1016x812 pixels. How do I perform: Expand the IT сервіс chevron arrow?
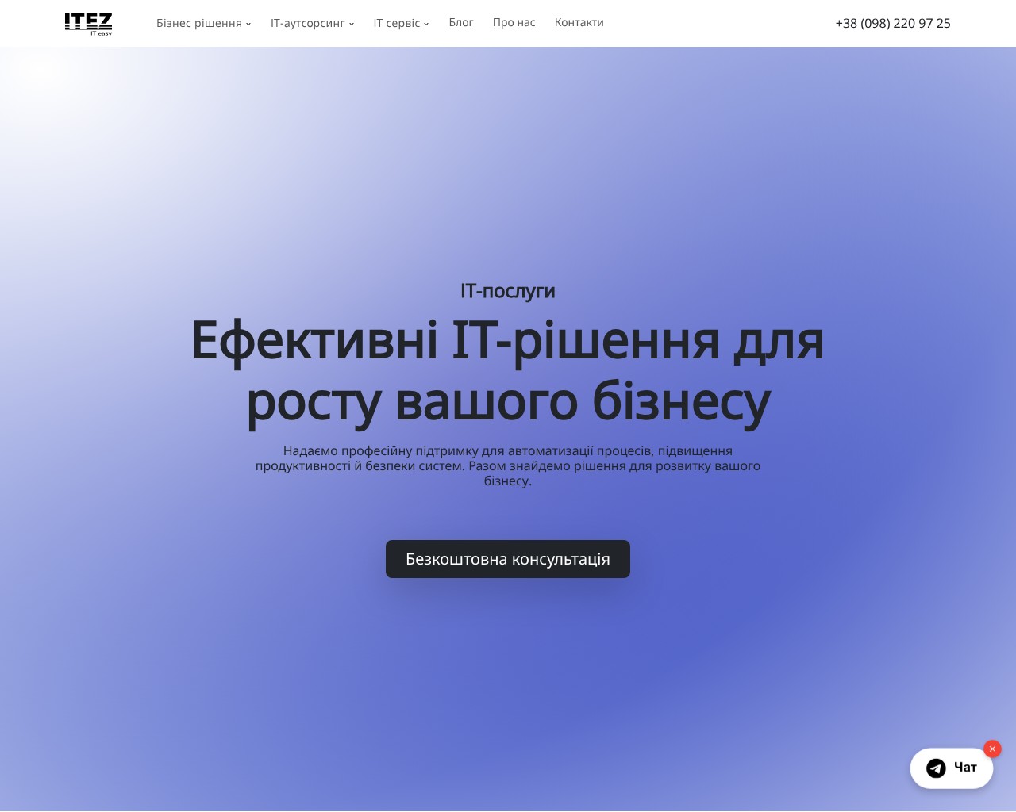[x=426, y=24]
